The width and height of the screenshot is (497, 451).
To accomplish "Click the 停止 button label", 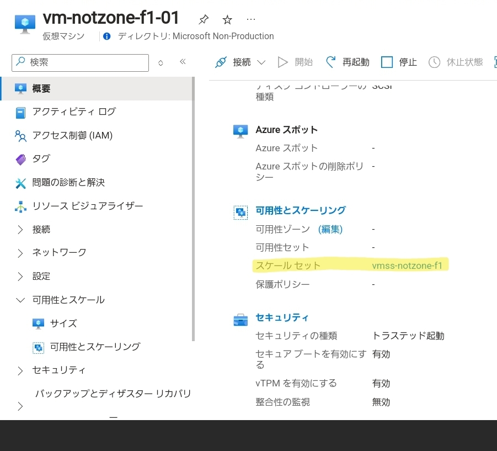I will pyautogui.click(x=408, y=62).
